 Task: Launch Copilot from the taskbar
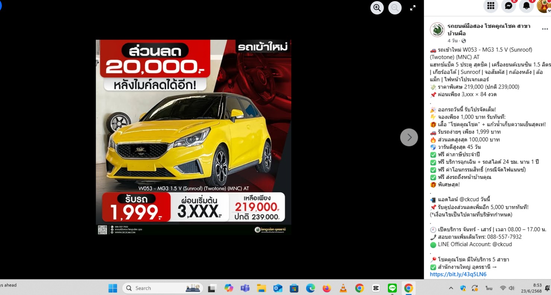[x=229, y=288]
